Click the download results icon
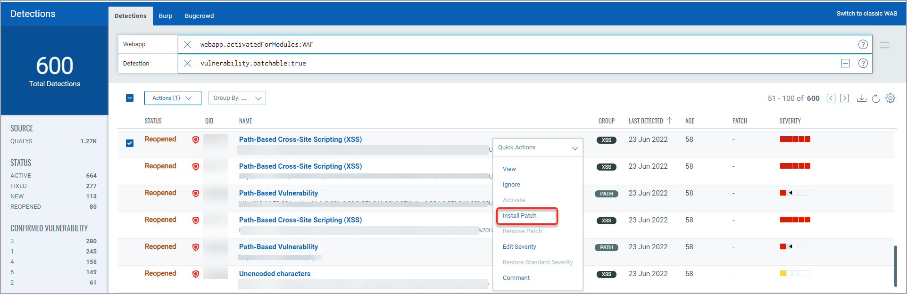The height and width of the screenshot is (294, 907). [861, 98]
